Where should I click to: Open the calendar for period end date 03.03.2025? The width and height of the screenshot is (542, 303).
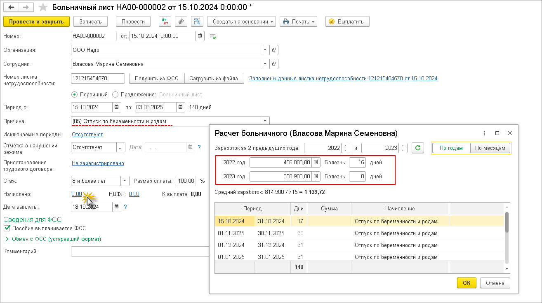point(181,107)
